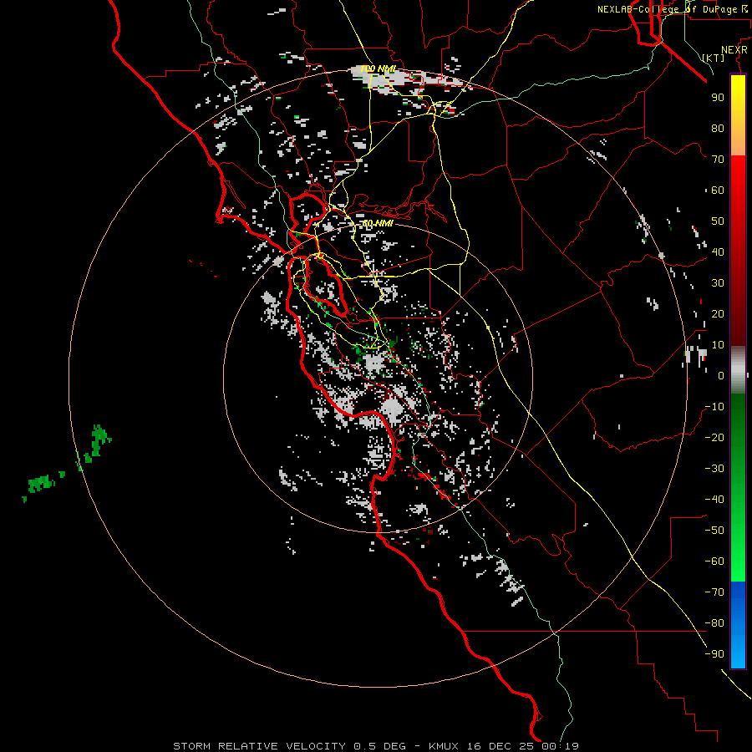Click the -60 value on velocity scale

click(x=714, y=561)
